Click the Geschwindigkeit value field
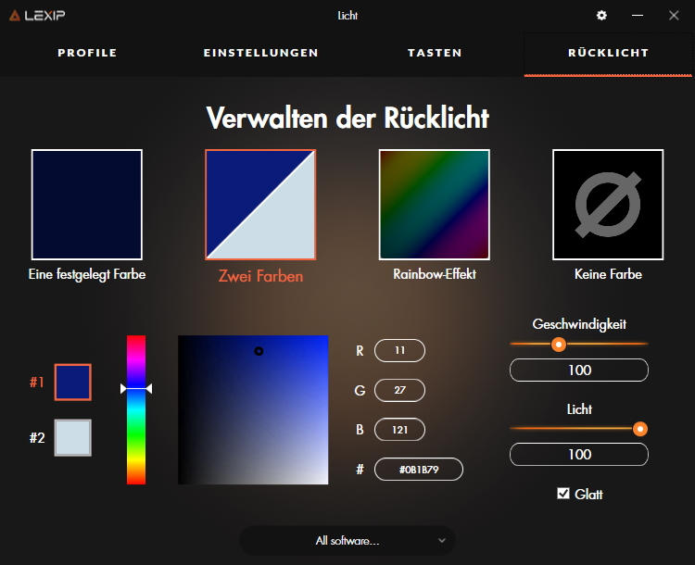The width and height of the screenshot is (695, 565). tap(579, 370)
